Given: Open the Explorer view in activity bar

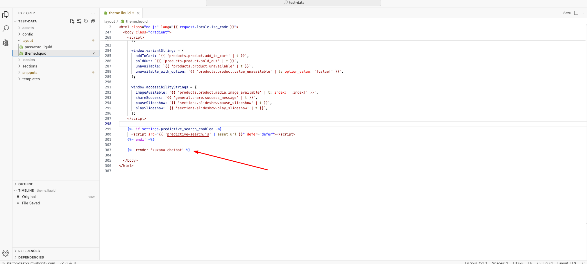Looking at the screenshot, I should (x=6, y=15).
